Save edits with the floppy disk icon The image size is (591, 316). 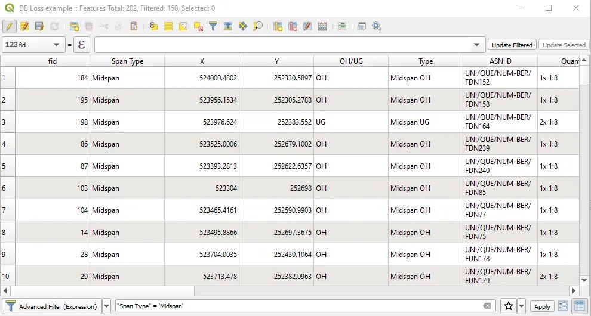(39, 26)
